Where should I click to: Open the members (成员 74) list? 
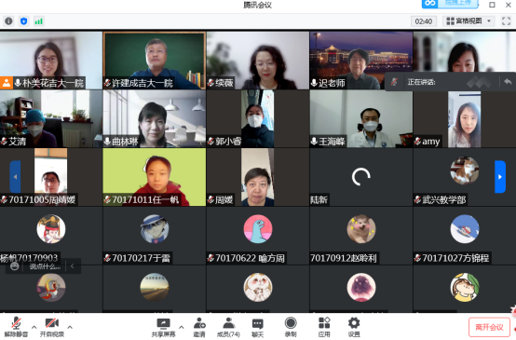tap(228, 328)
